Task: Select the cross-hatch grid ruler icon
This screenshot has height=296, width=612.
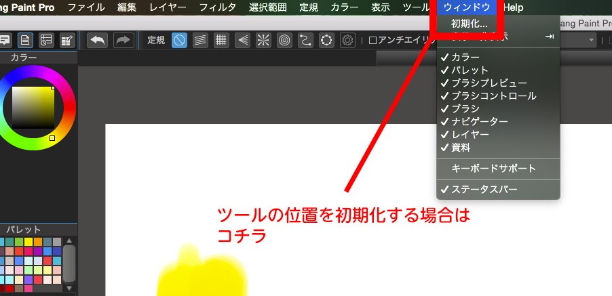Action: [221, 40]
